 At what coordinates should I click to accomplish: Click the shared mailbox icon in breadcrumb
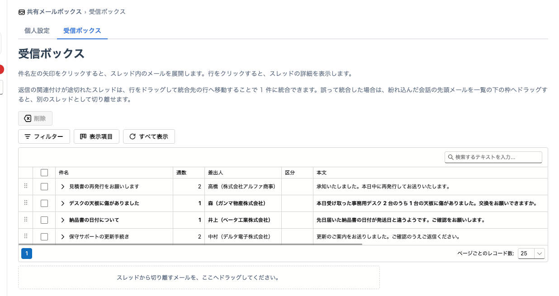click(22, 12)
